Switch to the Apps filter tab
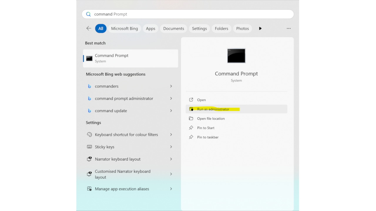 click(150, 28)
